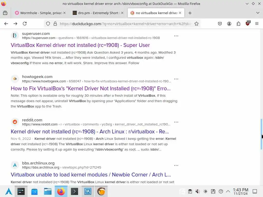Click the address bar URL field
The image size is (263, 197).
(125, 24)
